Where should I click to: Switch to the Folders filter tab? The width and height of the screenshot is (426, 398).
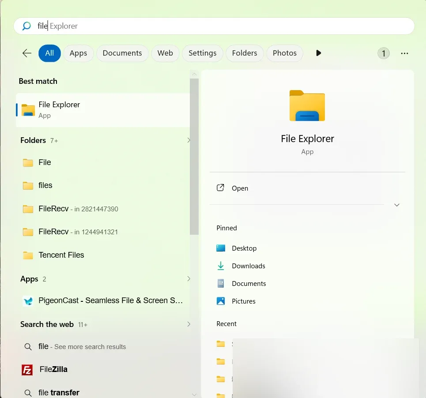coord(245,53)
